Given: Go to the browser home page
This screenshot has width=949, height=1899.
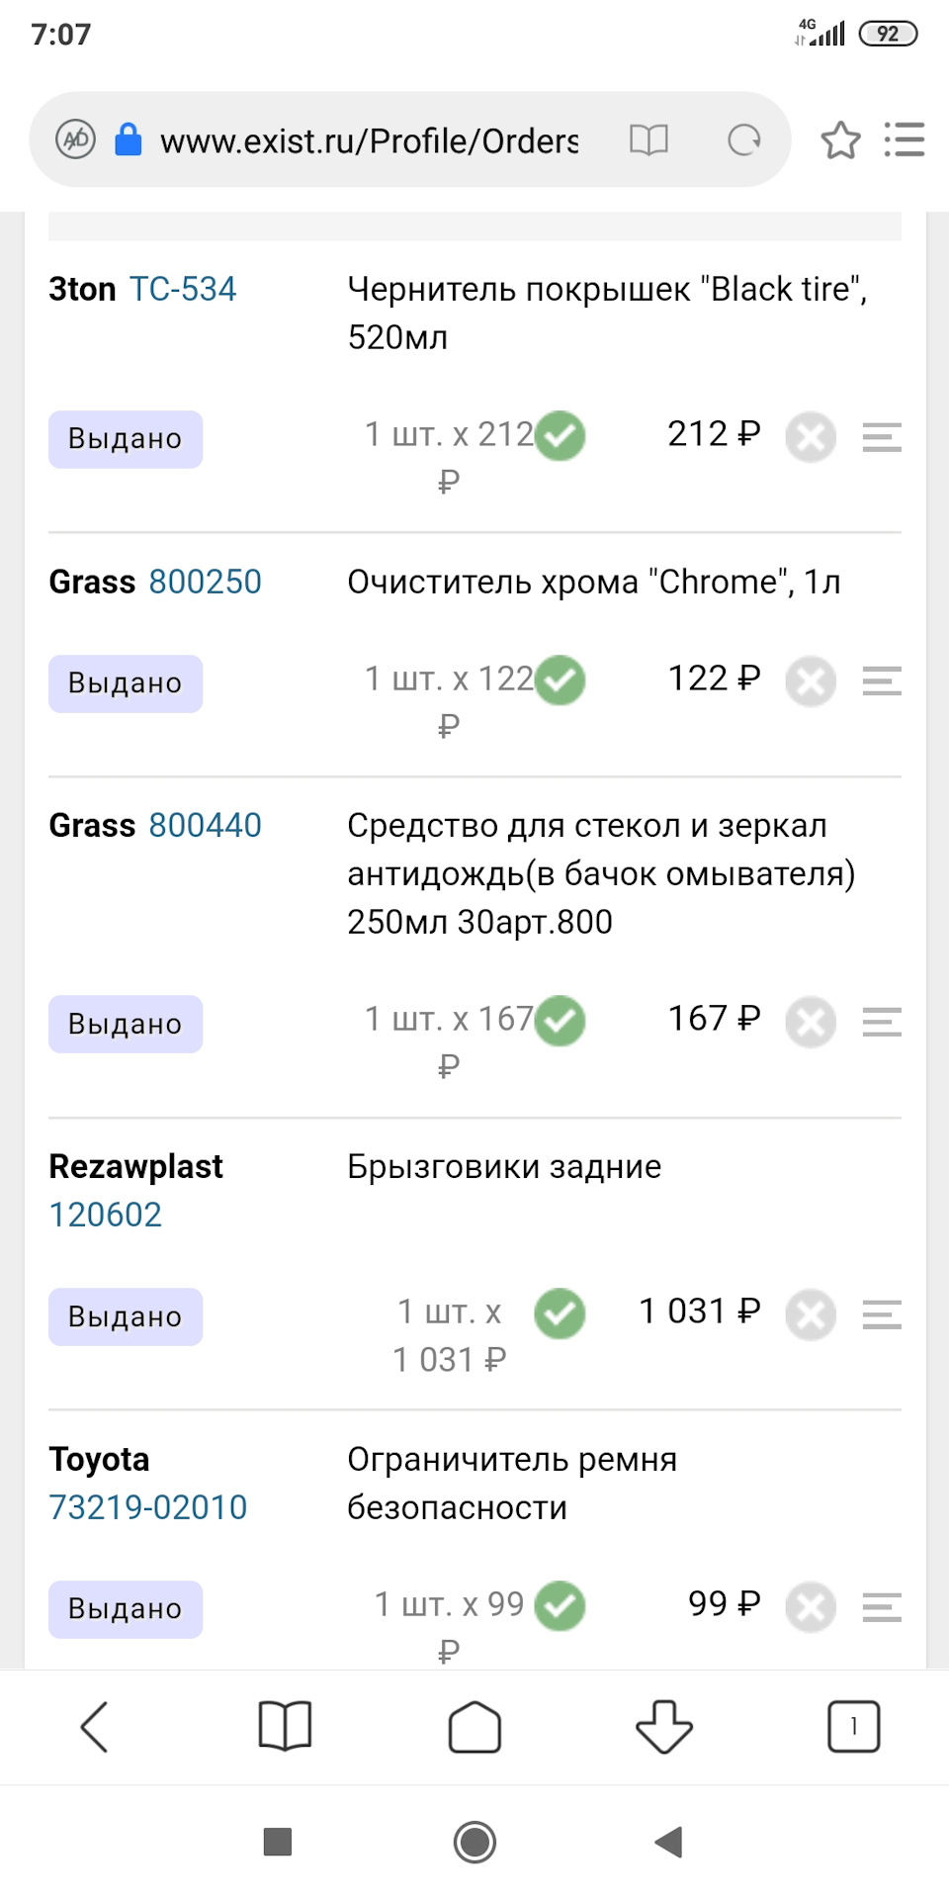Looking at the screenshot, I should tap(474, 1727).
